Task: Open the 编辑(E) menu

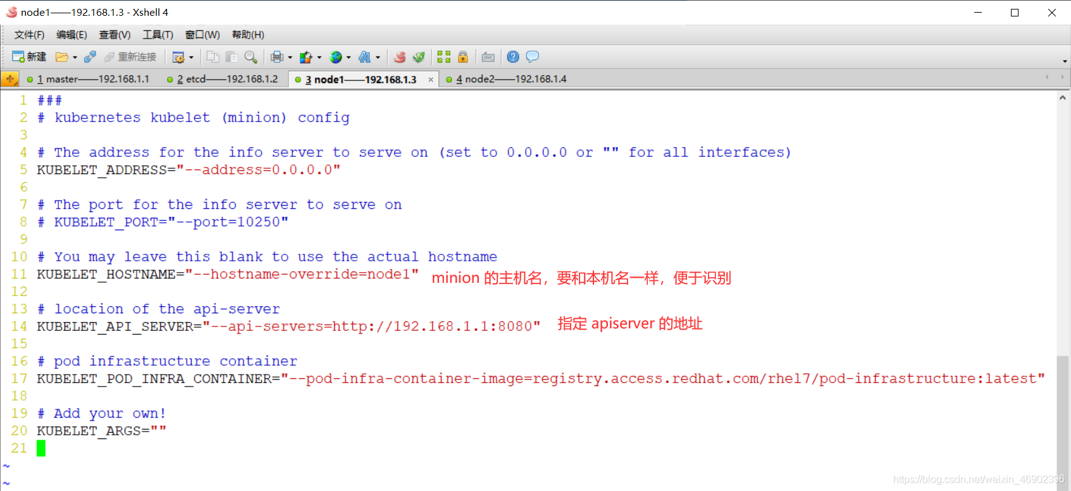Action: click(x=71, y=35)
